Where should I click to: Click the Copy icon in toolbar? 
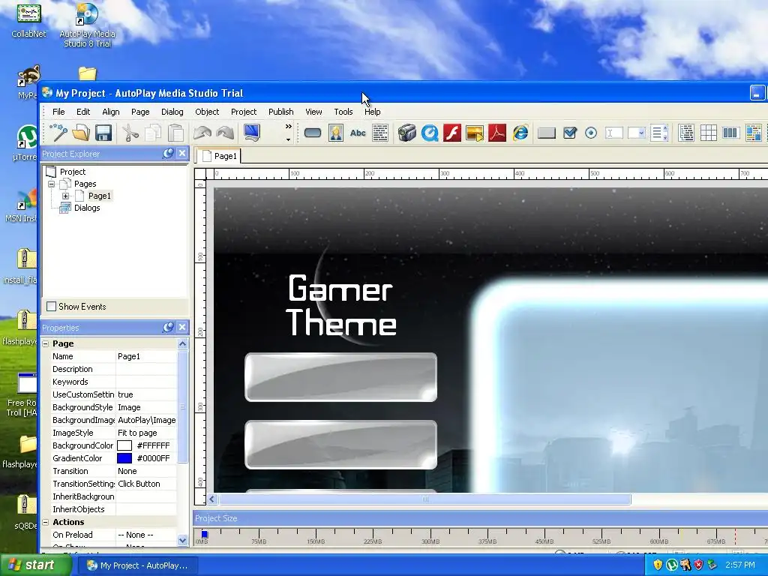(x=153, y=133)
